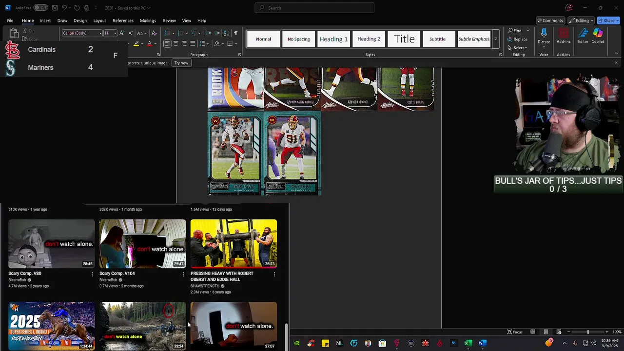
Task: Justify the paragraph text
Action: [193, 43]
